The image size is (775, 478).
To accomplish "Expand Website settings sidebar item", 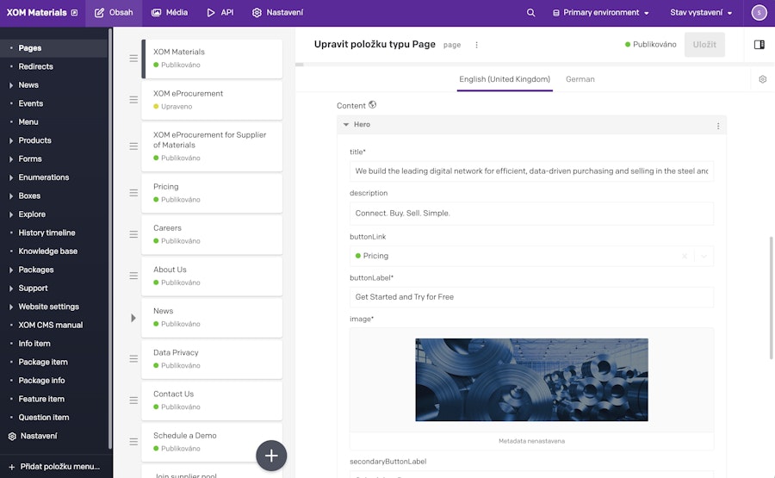I will pos(11,307).
